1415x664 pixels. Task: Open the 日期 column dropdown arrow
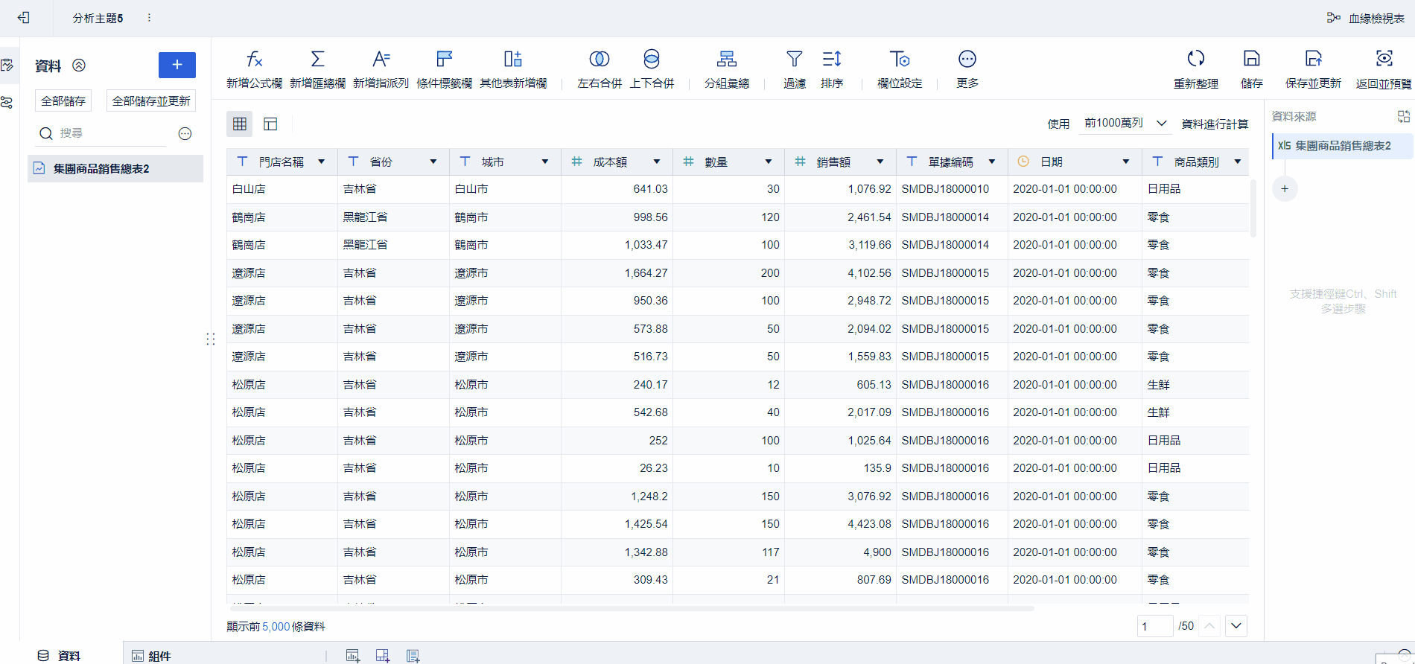coord(1126,162)
